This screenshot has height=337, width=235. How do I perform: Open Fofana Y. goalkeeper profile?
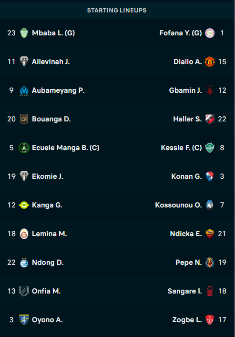point(181,33)
